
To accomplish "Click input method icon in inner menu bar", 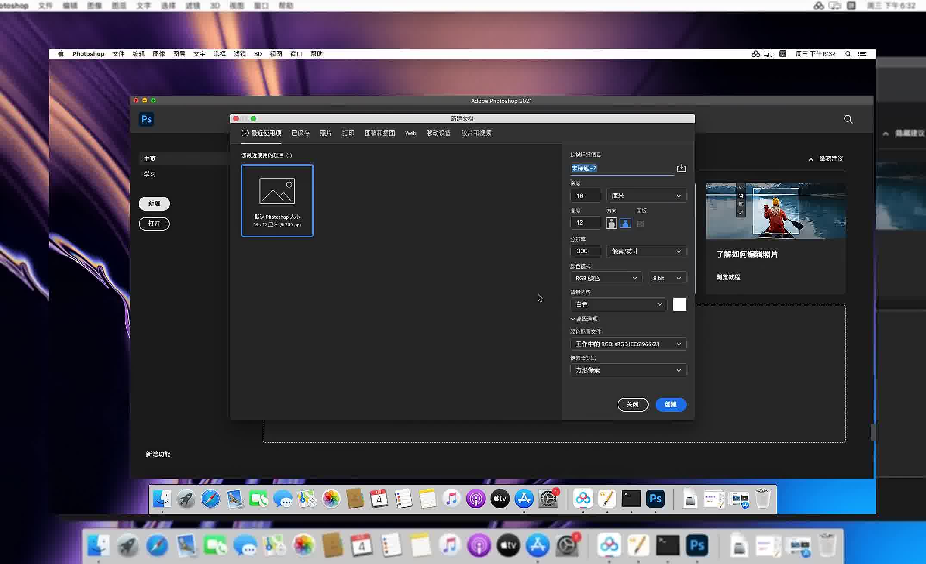I will coord(783,54).
